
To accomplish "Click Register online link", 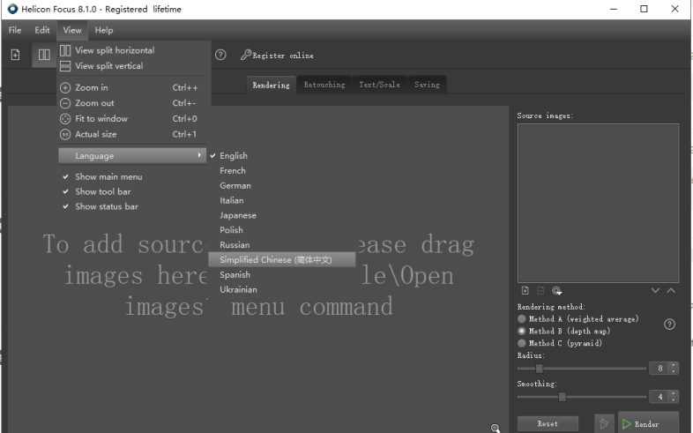I will tap(283, 56).
